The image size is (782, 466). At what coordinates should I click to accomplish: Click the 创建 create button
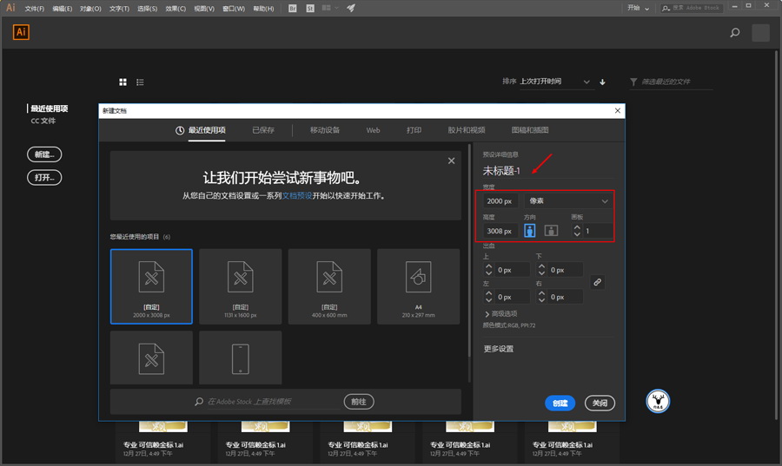(560, 403)
